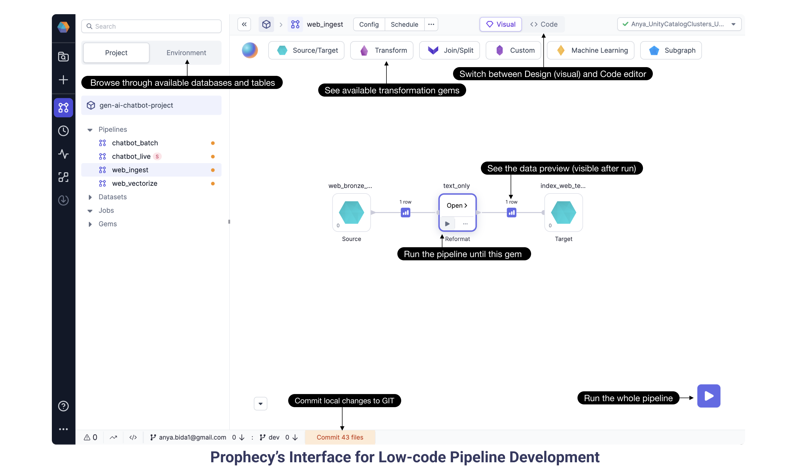786x471 pixels.
Task: Select the Project tab
Action: pyautogui.click(x=115, y=52)
